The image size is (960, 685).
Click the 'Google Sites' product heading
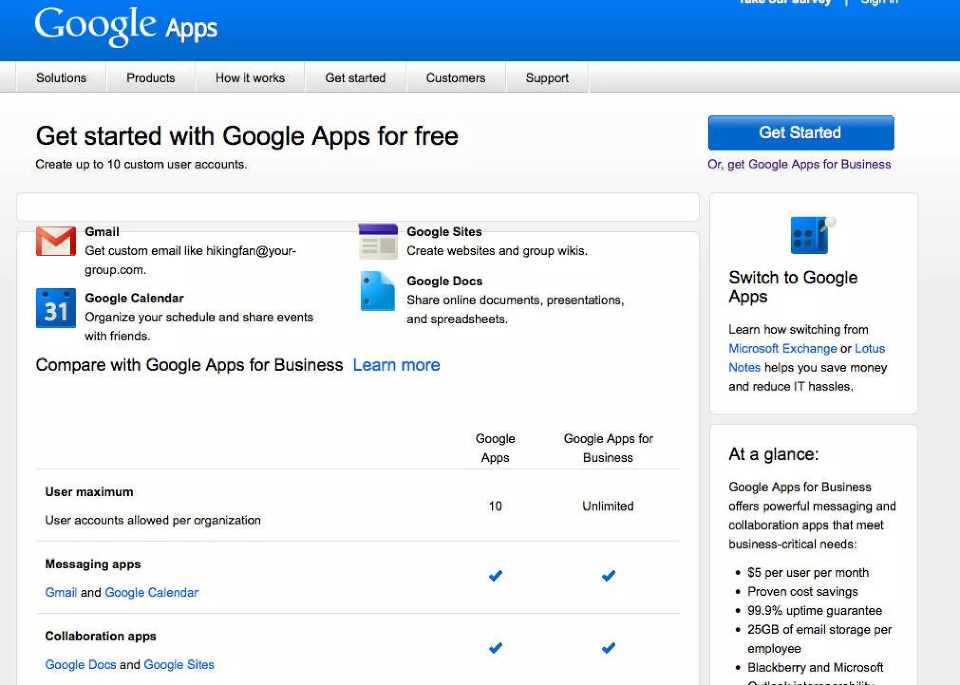point(444,231)
